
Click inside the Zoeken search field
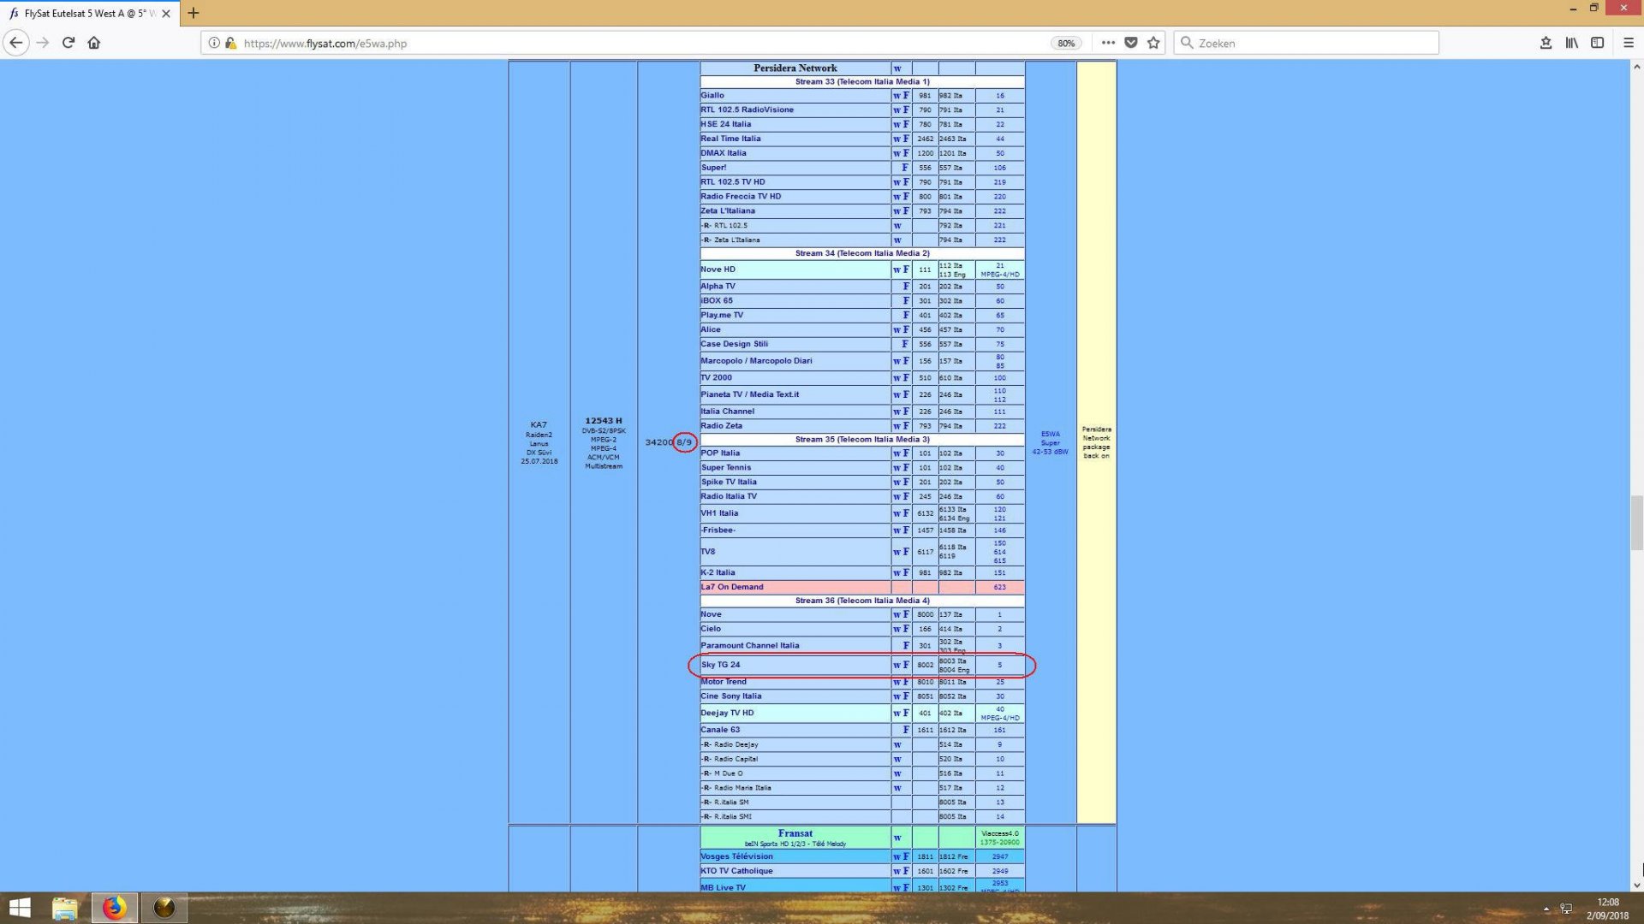[1301, 43]
